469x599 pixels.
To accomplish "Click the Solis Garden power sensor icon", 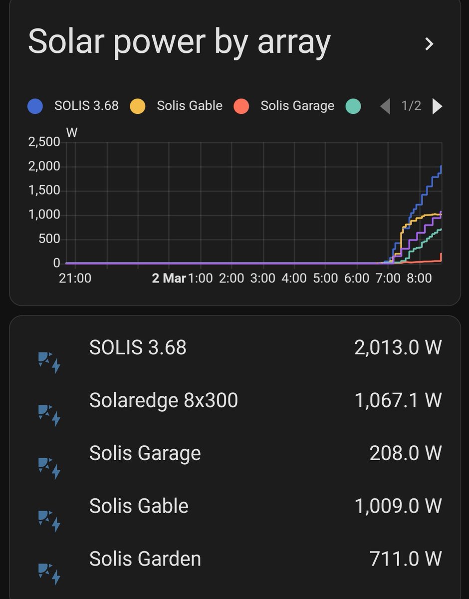I will click(x=49, y=573).
